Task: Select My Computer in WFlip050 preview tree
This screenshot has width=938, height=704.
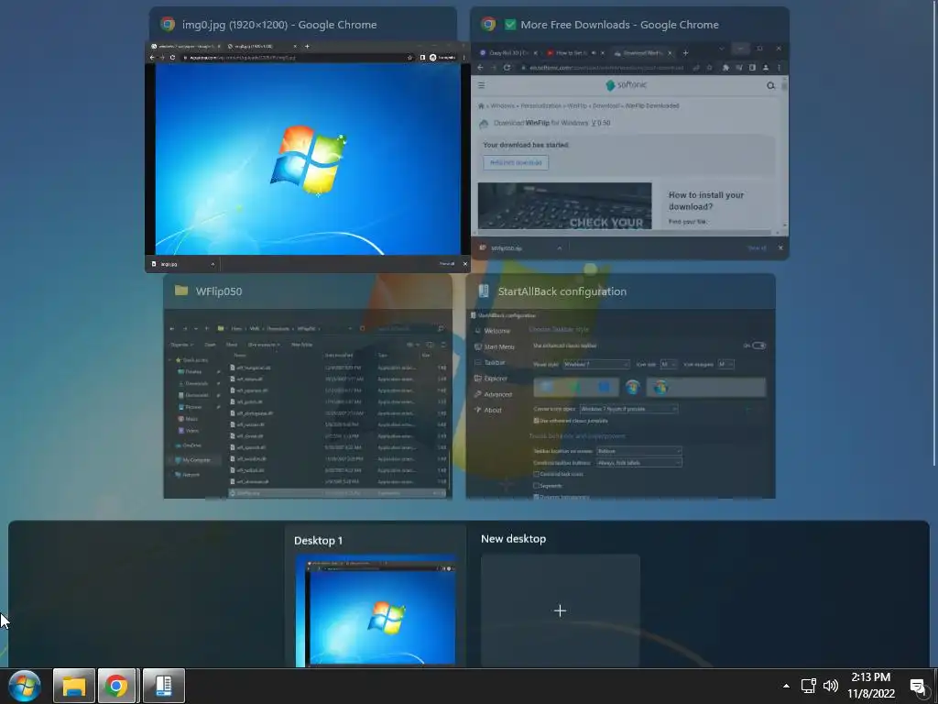Action: click(192, 460)
